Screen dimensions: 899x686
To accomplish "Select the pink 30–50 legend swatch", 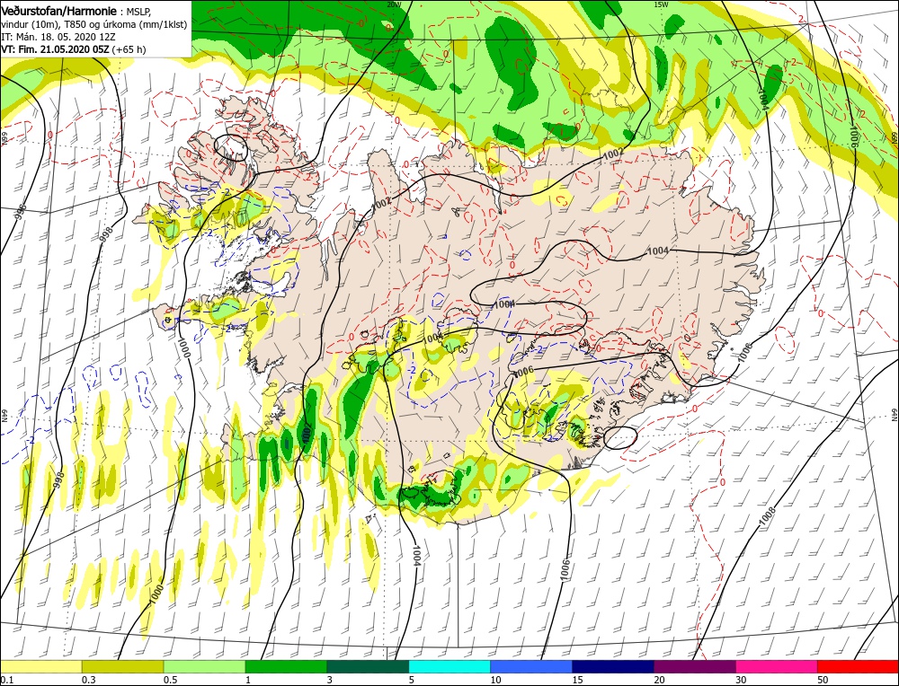I will pyautogui.click(x=777, y=666).
